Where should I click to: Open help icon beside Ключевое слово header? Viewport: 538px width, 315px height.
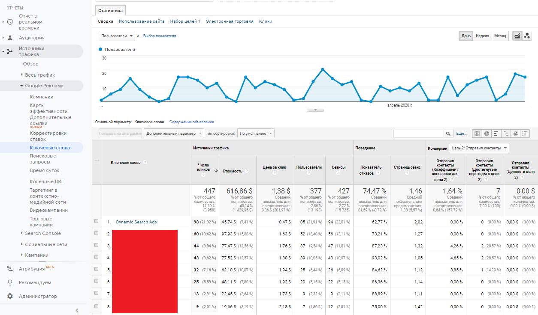[x=145, y=162]
